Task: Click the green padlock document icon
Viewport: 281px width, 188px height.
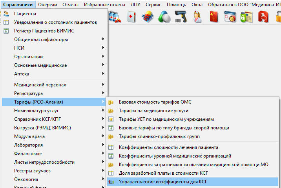Action: [x=246, y=17]
